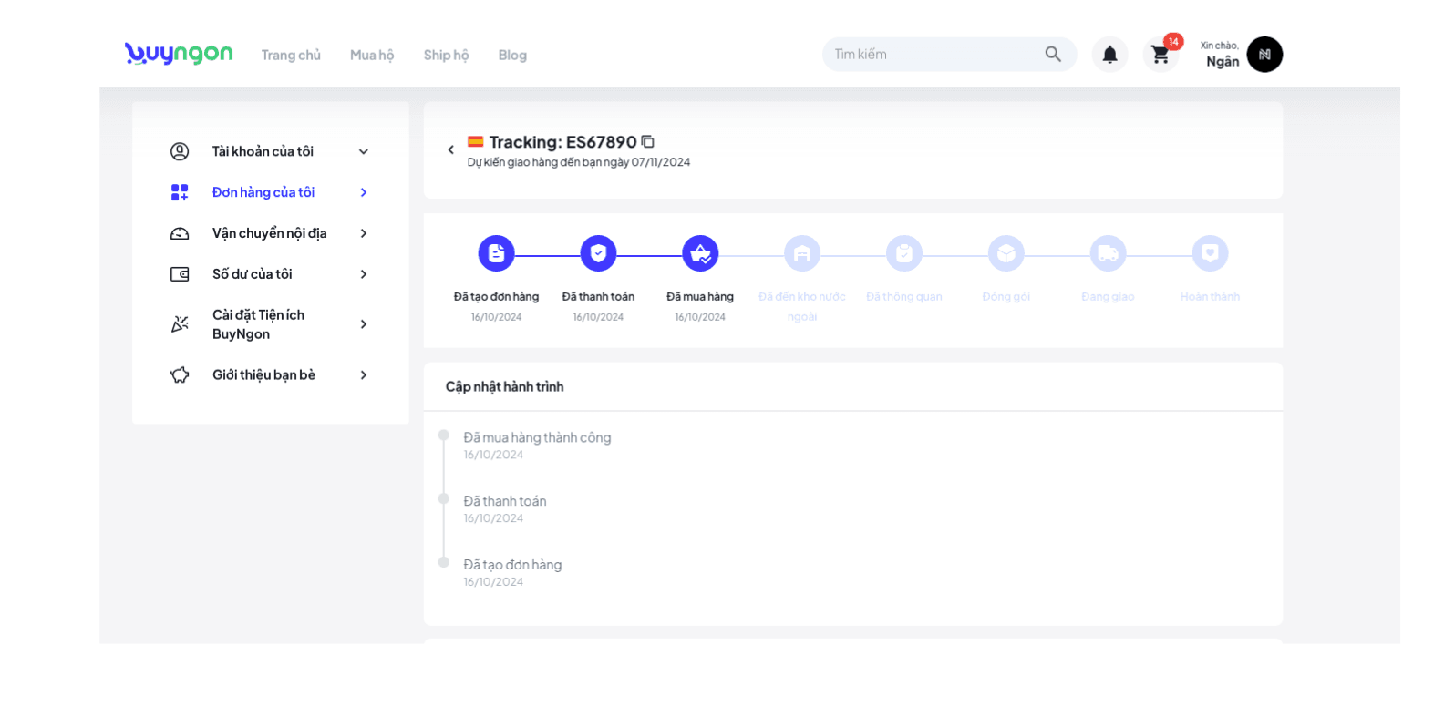Open Ship hộ in the top menu
The image size is (1434, 707).
coord(446,55)
